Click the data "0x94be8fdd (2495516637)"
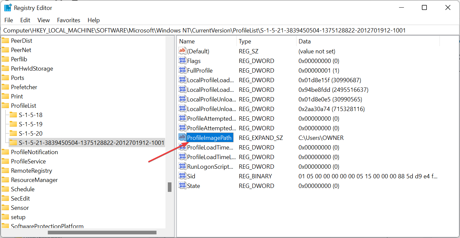 [333, 90]
